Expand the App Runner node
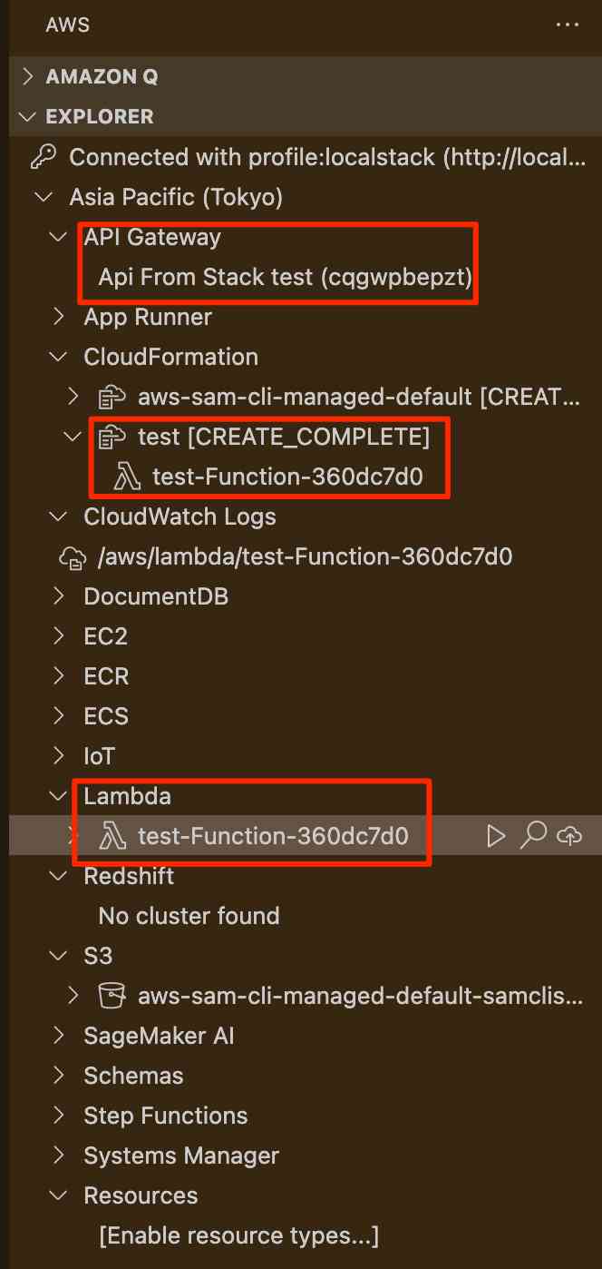 60,317
